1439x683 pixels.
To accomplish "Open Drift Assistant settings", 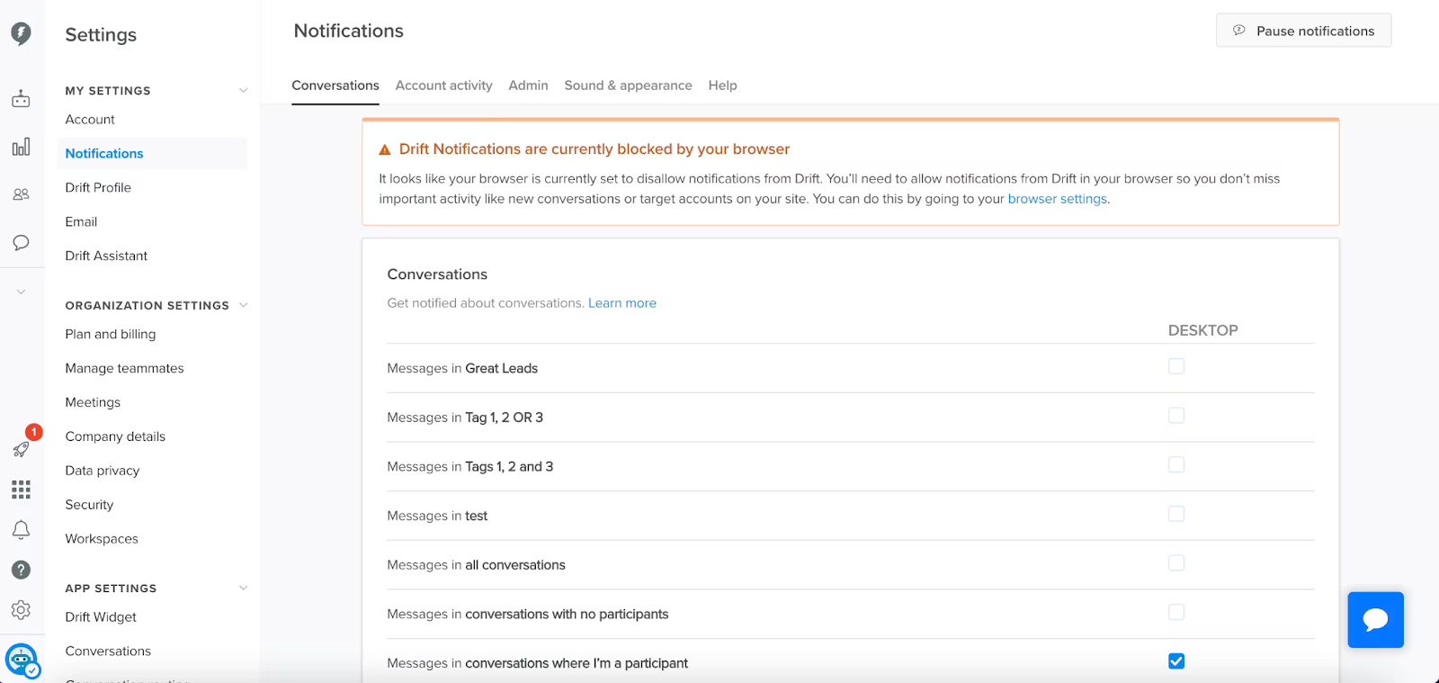I will pos(106,256).
